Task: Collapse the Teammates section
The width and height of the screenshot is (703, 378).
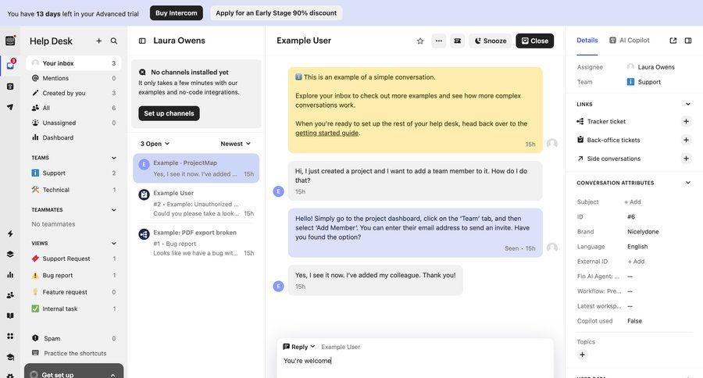Action: [x=114, y=210]
